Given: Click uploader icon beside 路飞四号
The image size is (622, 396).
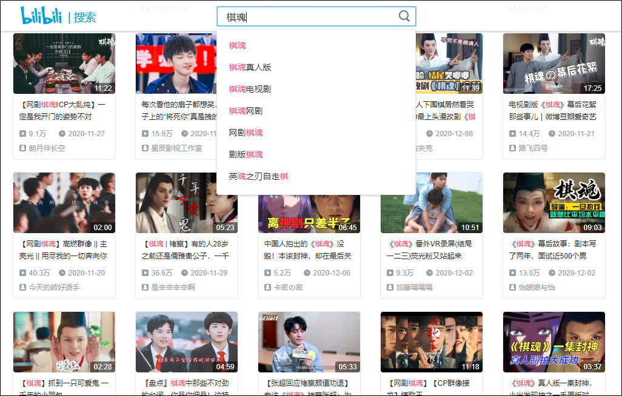Looking at the screenshot, I should click(512, 148).
